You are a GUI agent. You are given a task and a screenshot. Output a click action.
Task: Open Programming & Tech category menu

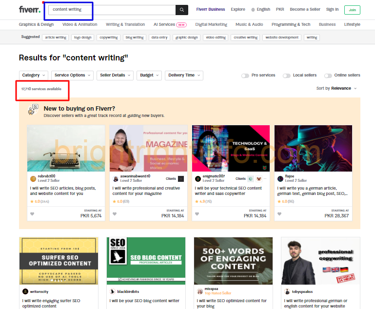click(291, 24)
